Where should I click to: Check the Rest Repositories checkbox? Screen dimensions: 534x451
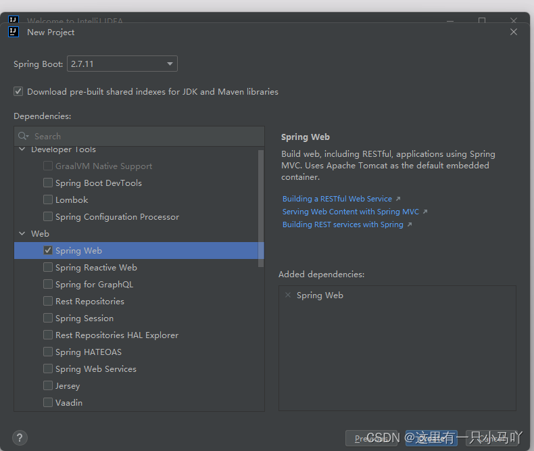(x=48, y=301)
